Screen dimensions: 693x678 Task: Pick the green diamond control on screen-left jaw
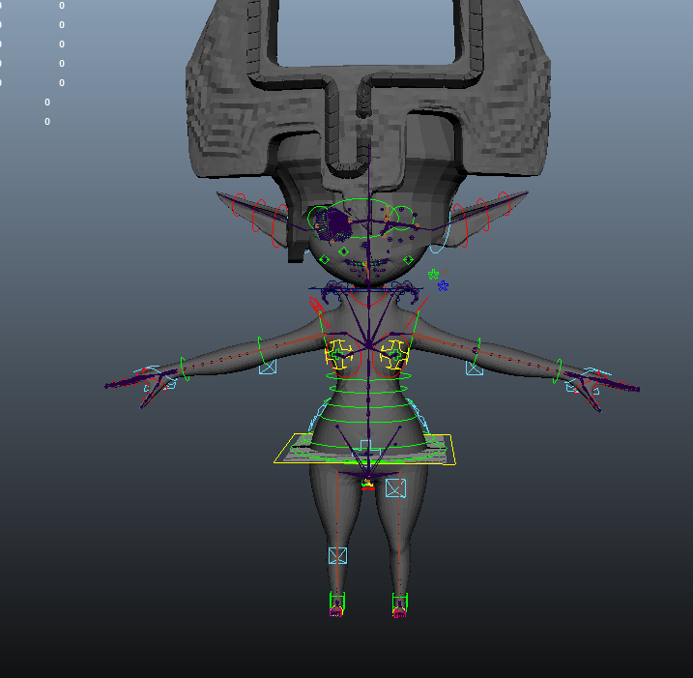pos(325,259)
